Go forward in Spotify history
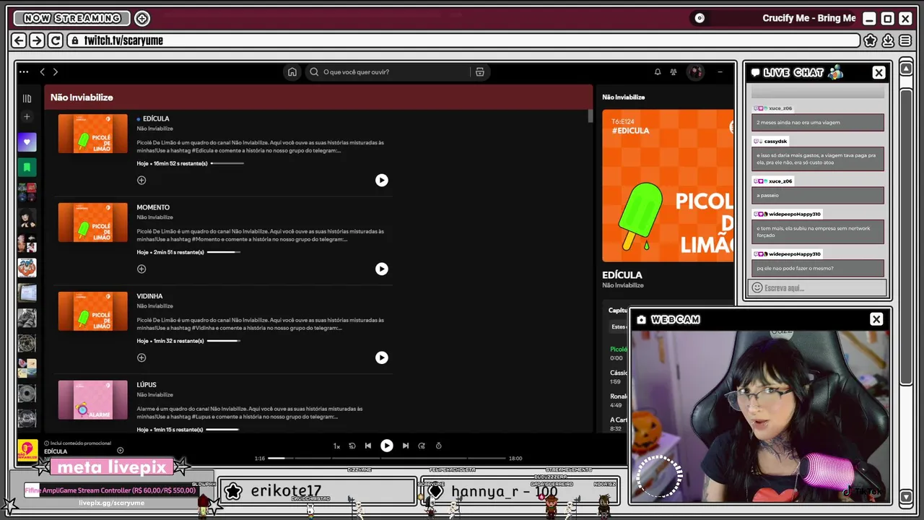Image resolution: width=924 pixels, height=520 pixels. (x=55, y=71)
